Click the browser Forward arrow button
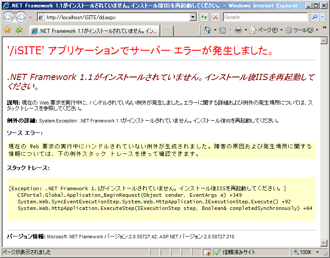330x258 pixels. coord(21,17)
